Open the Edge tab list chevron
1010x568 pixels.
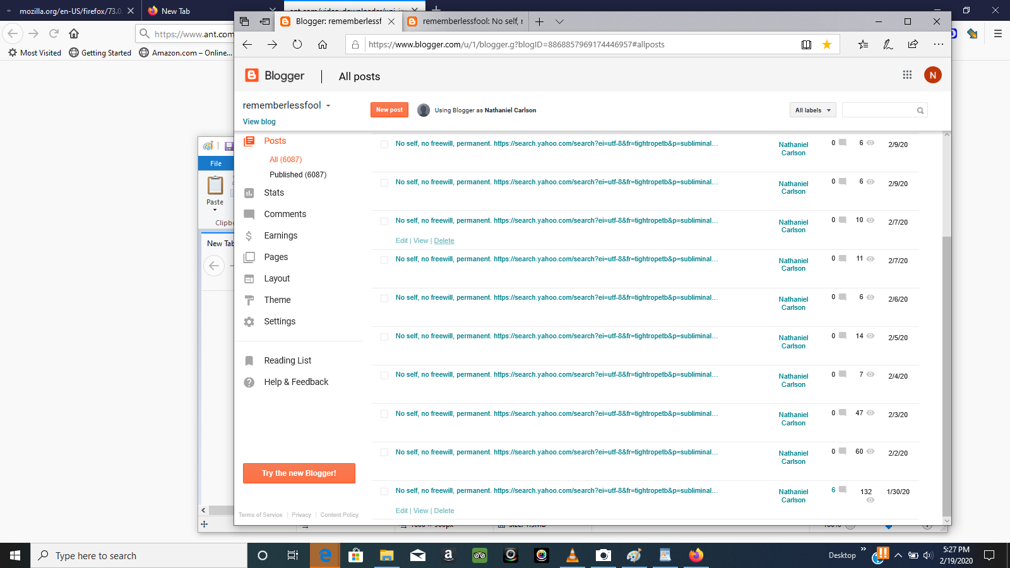[559, 21]
